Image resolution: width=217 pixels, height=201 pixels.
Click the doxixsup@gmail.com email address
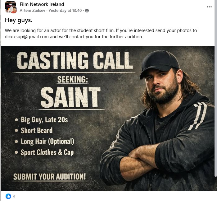tap(27, 36)
